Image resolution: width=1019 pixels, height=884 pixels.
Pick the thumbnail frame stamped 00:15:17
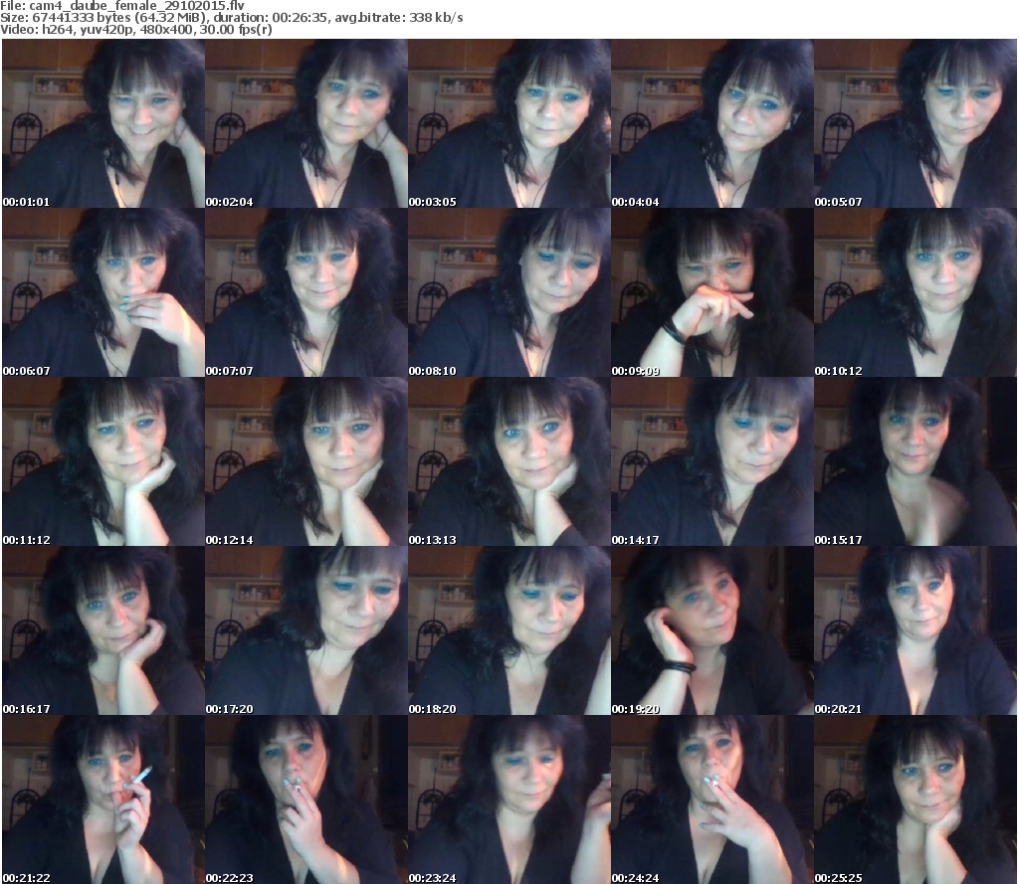[916, 461]
